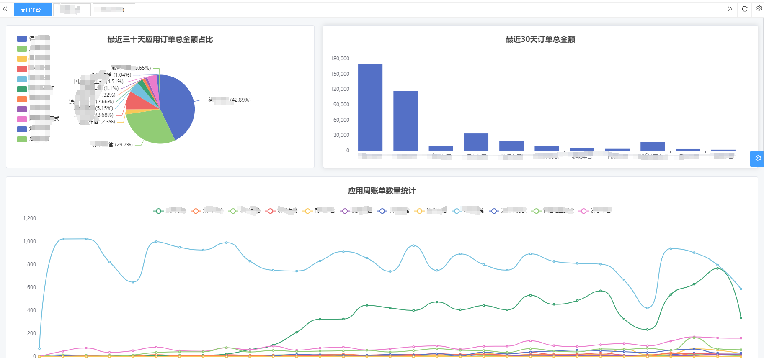Open the blue floating settings button

tap(757, 159)
